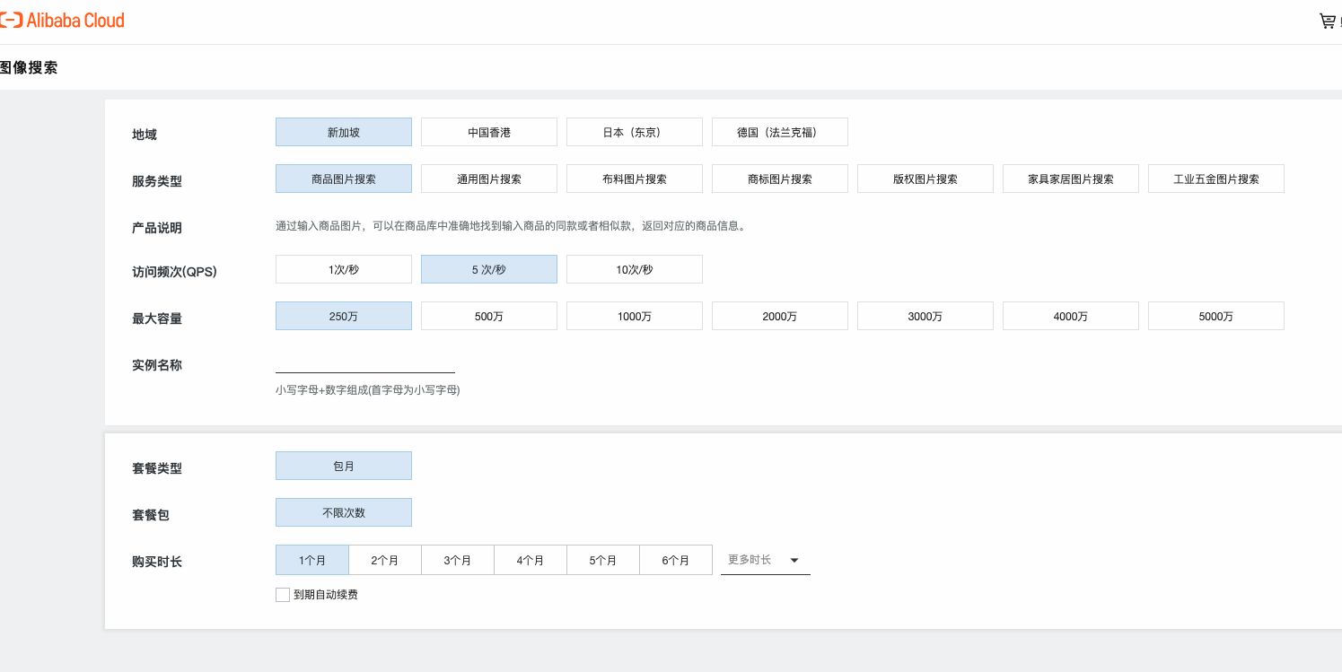1342x672 pixels.
Task: Click the 小写字母+数字组成 hint text
Action: [x=368, y=390]
